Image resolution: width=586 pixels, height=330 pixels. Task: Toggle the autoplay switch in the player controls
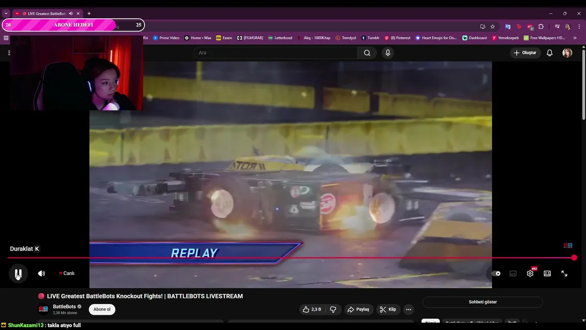(x=496, y=274)
